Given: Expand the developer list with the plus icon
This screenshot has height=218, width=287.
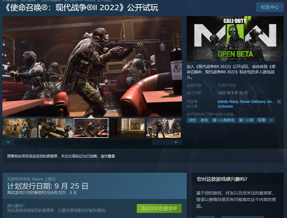Looking at the screenshot, I should pyautogui.click(x=279, y=102).
